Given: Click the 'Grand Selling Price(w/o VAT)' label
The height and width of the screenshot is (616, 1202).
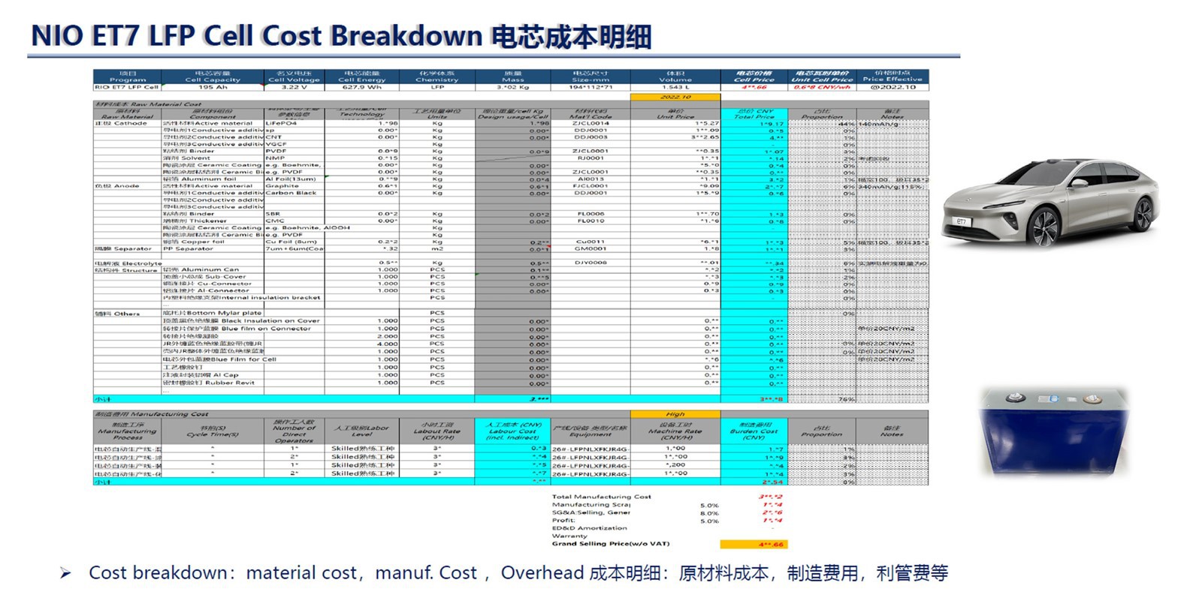Looking at the screenshot, I should tap(611, 544).
